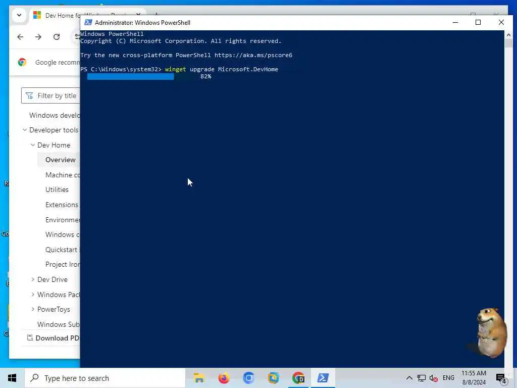The height and width of the screenshot is (388, 517).
Task: Open the notification center icon
Action: (501, 378)
